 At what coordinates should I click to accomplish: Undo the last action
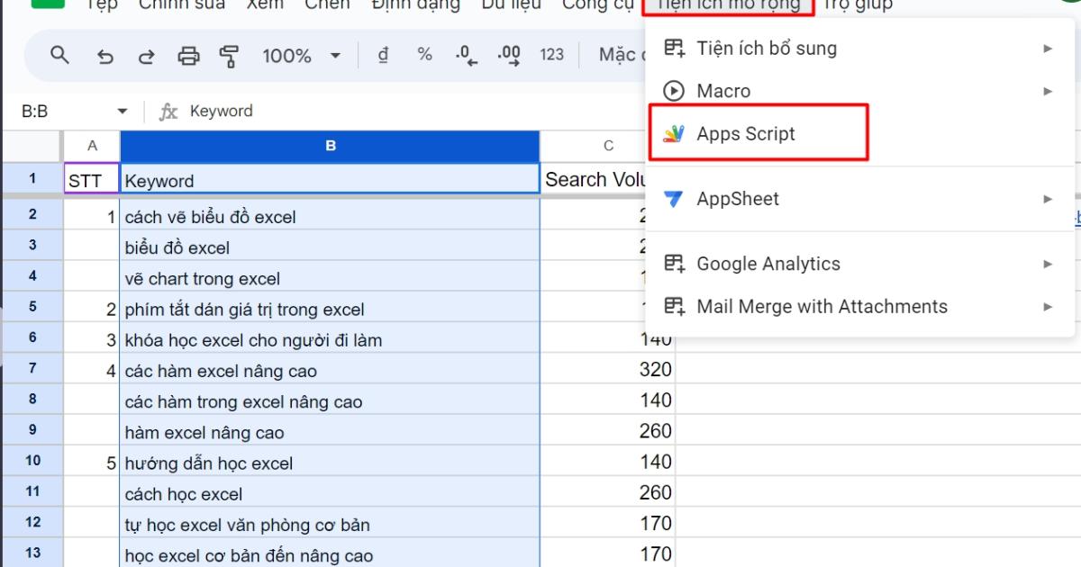tap(105, 54)
